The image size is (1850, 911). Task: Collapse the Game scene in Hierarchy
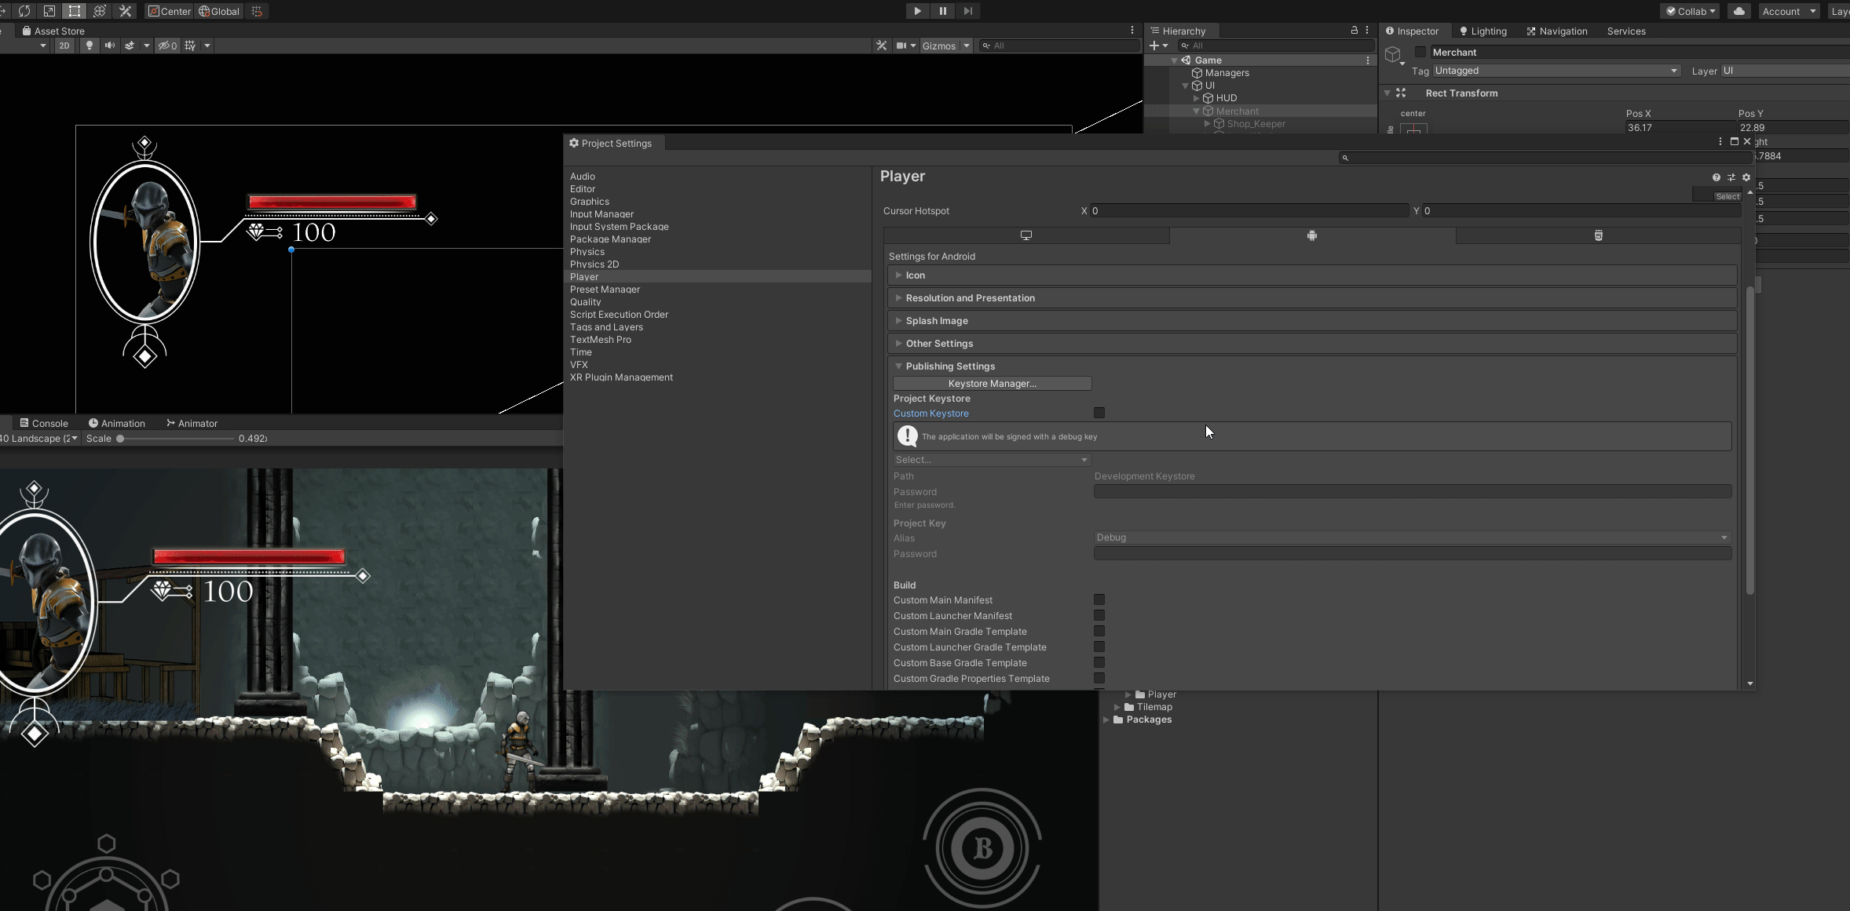point(1174,60)
